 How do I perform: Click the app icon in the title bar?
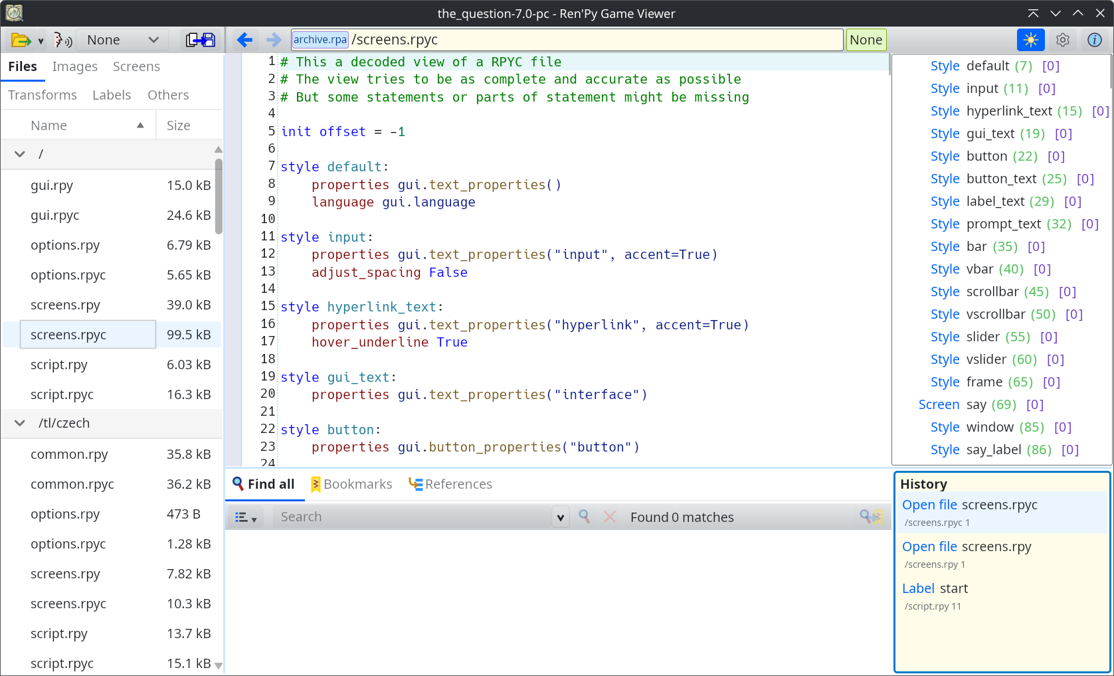(x=14, y=13)
